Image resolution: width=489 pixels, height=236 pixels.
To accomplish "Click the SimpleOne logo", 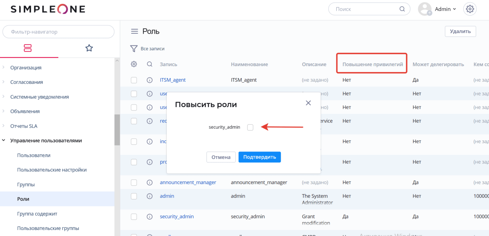I will pos(48,9).
